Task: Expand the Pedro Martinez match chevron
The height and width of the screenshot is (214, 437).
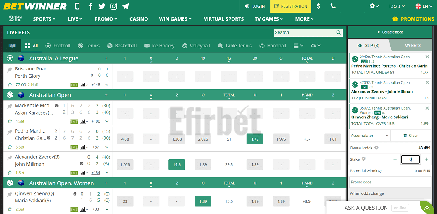Action: tap(107, 147)
